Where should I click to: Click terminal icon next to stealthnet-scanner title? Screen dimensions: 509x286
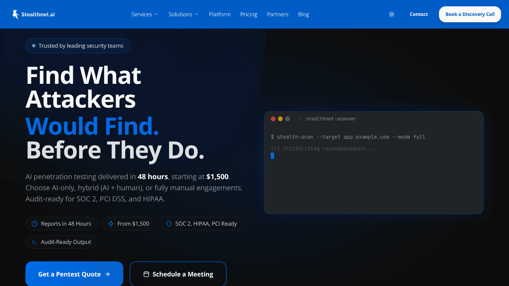pos(301,119)
